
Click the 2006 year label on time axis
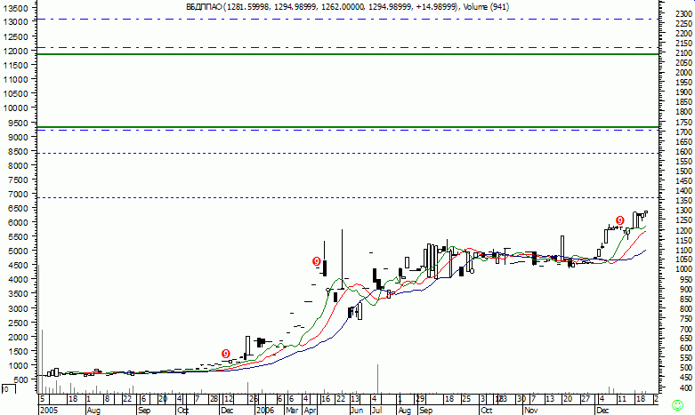[x=264, y=411]
